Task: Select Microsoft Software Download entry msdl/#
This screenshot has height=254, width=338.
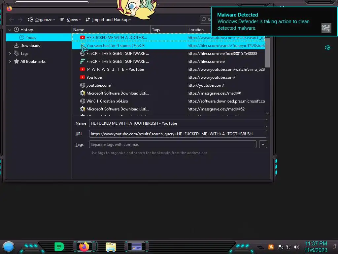Action: tap(168, 93)
